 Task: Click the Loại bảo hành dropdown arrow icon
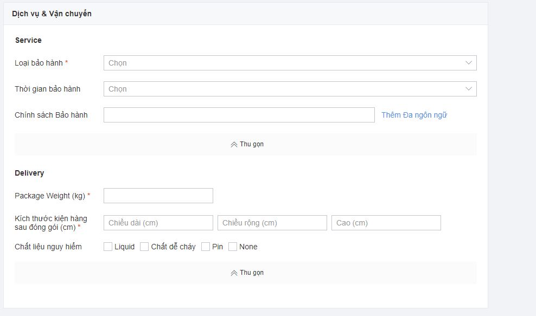[x=469, y=63]
